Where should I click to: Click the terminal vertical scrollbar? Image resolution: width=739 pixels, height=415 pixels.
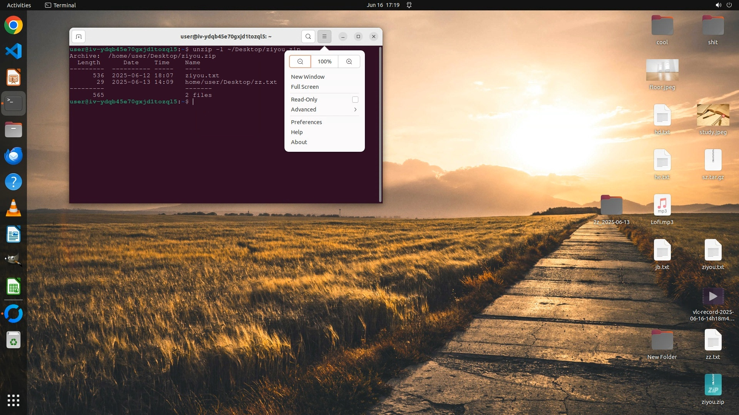380,124
